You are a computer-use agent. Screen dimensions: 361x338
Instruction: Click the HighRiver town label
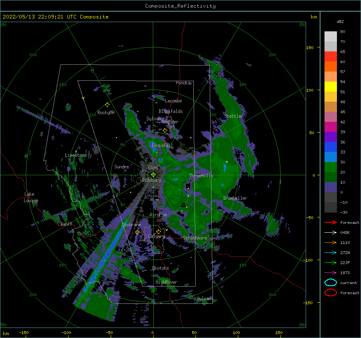pos(166,282)
